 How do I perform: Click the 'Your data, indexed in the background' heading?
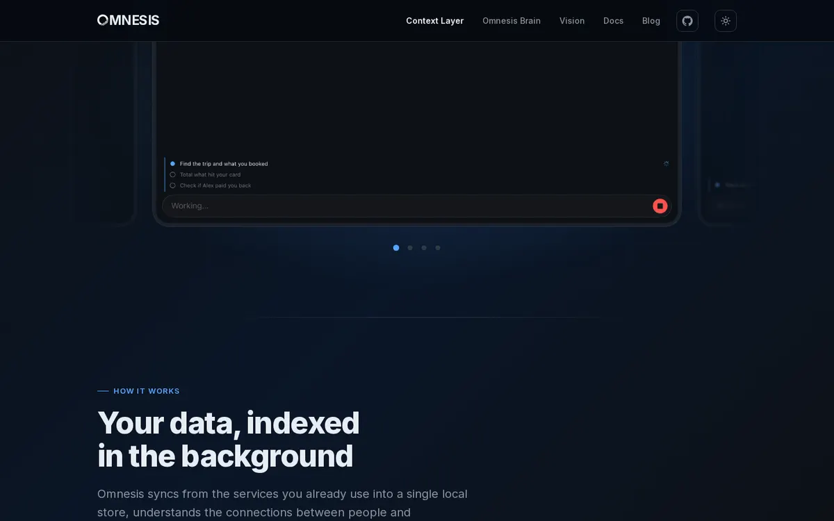229,439
